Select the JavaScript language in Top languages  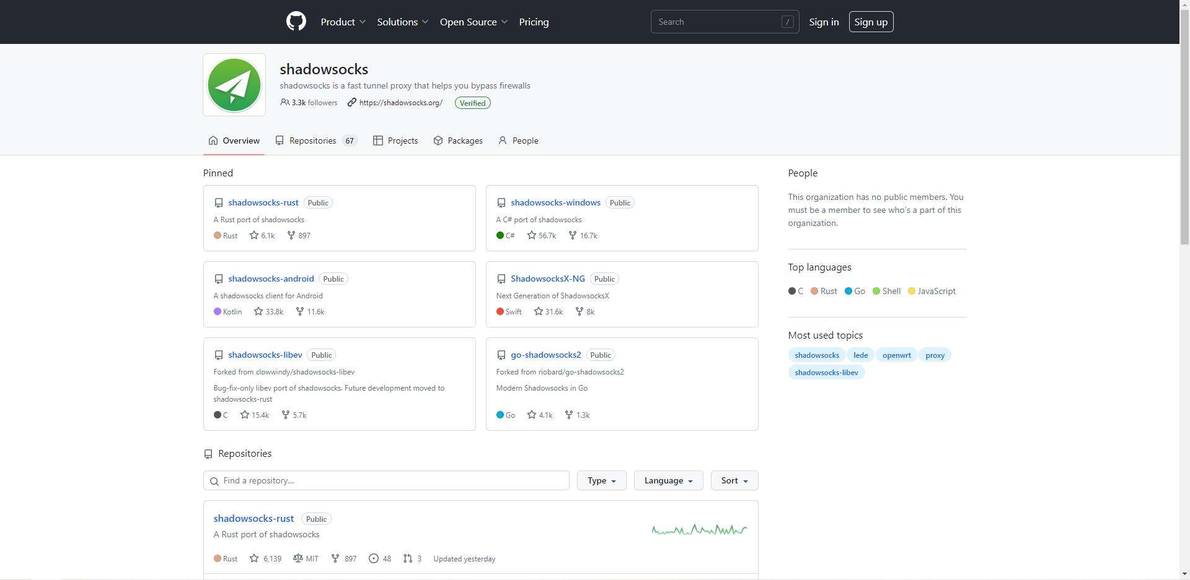(932, 291)
